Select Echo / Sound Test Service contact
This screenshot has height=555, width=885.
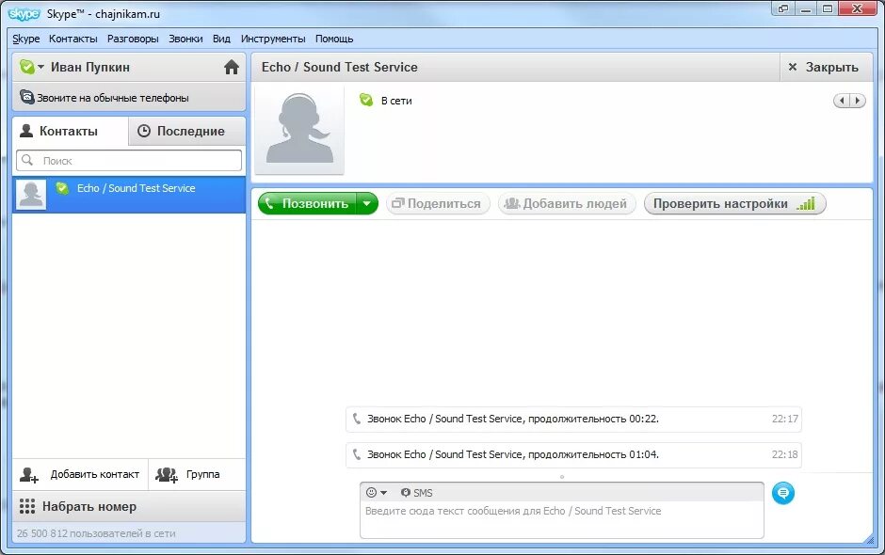click(129, 195)
